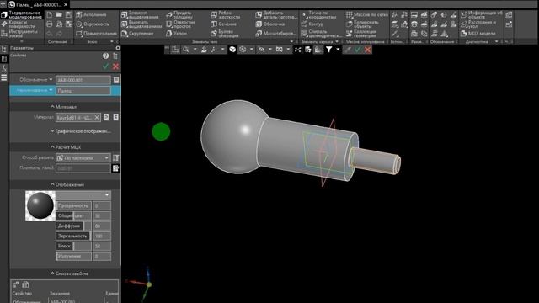Adjust the Блеск slider
Image resolution: width=539 pixels, height=303 pixels.
coord(73,247)
